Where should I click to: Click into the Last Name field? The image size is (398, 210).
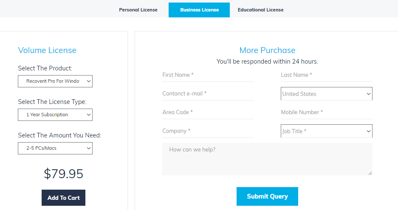(326, 75)
